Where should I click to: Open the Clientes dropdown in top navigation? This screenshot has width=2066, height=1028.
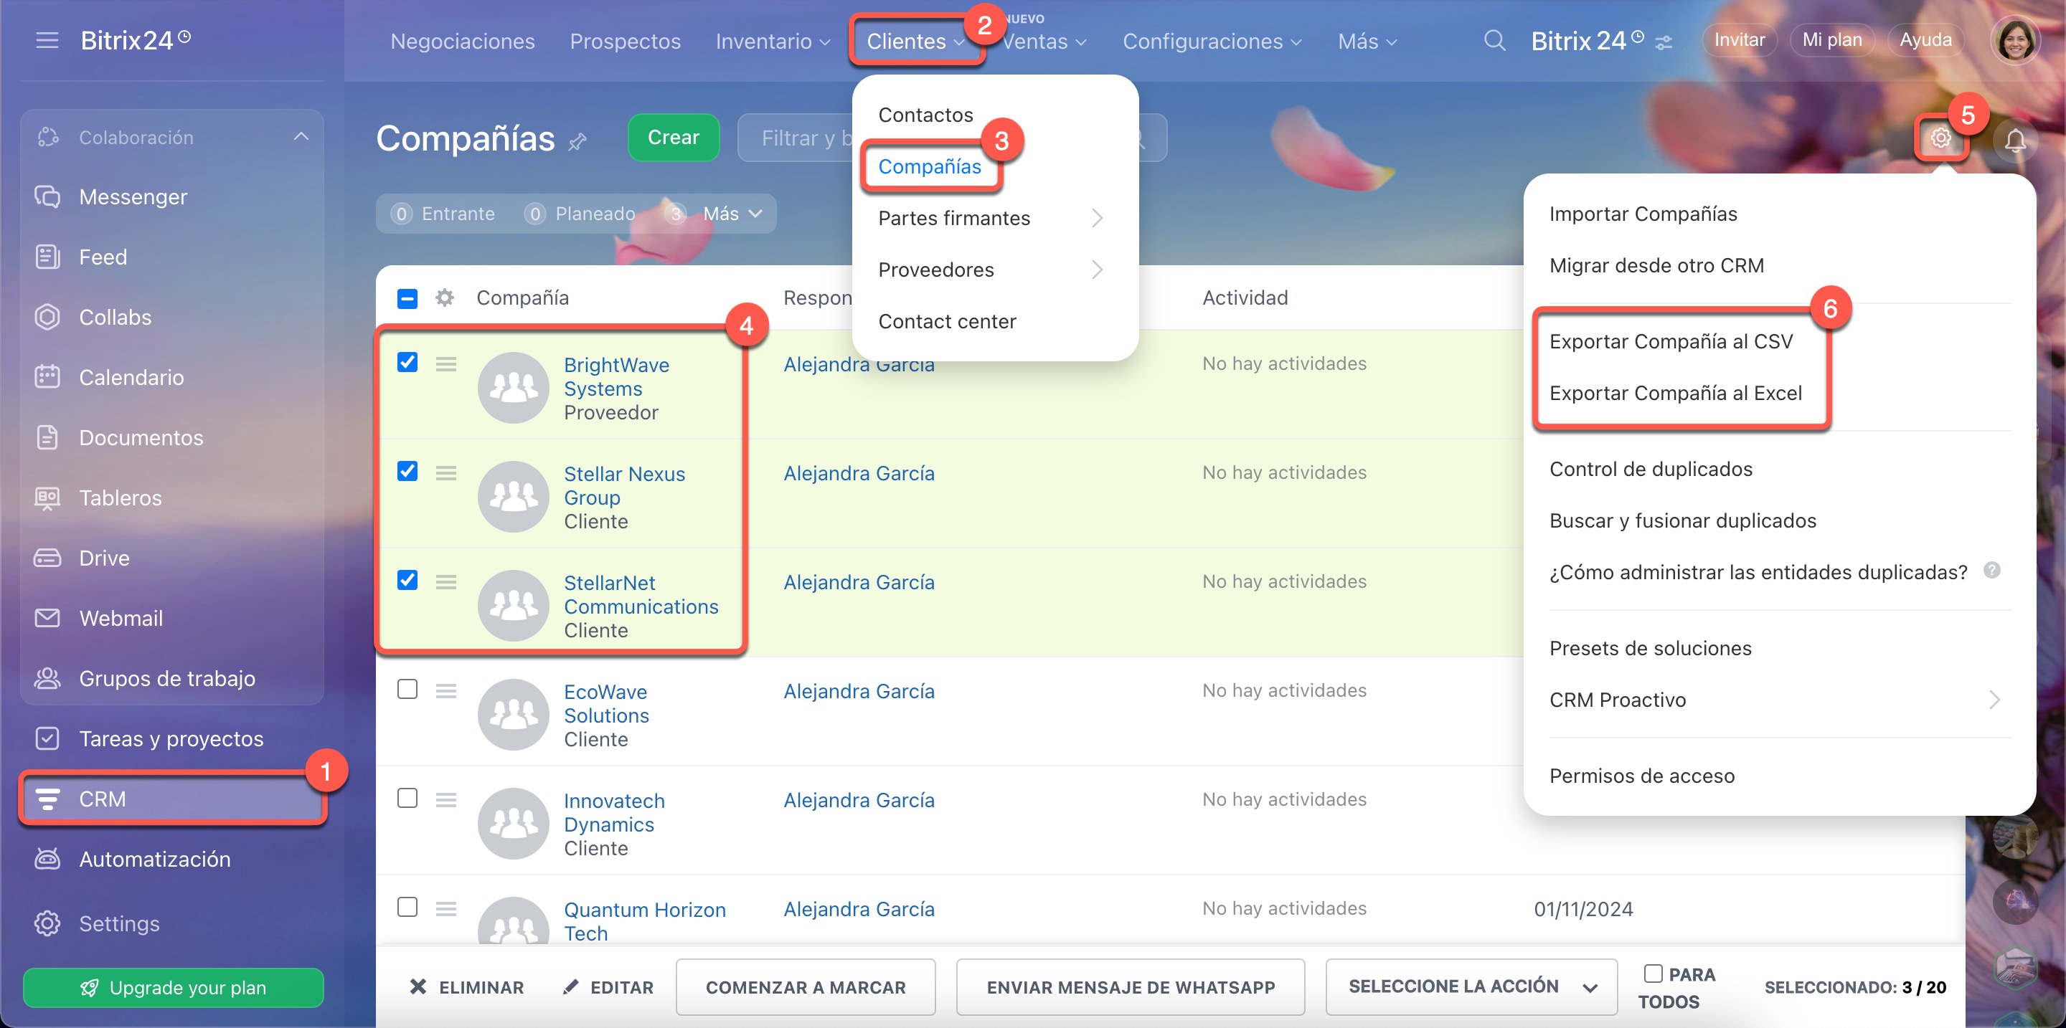click(x=915, y=42)
